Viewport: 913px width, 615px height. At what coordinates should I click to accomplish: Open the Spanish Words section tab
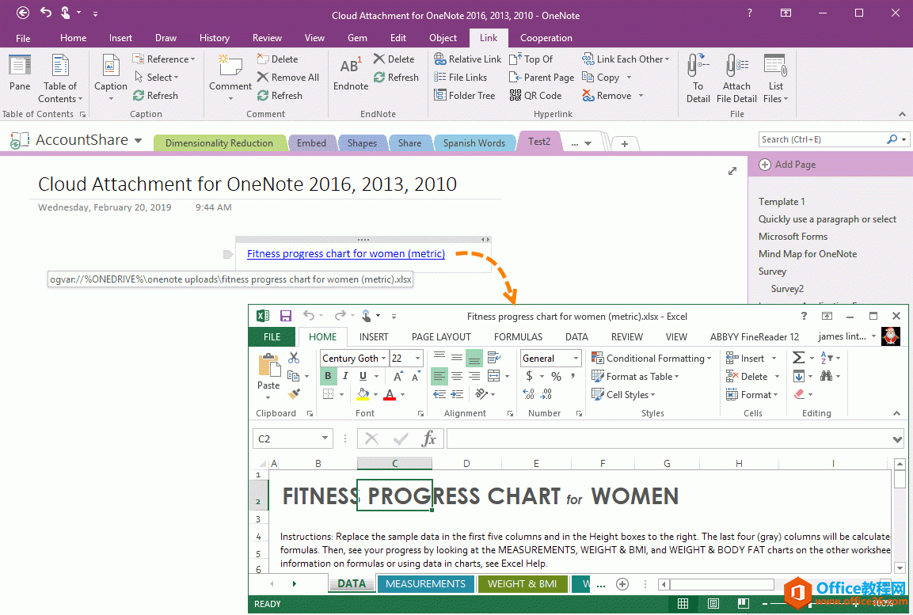tap(474, 143)
